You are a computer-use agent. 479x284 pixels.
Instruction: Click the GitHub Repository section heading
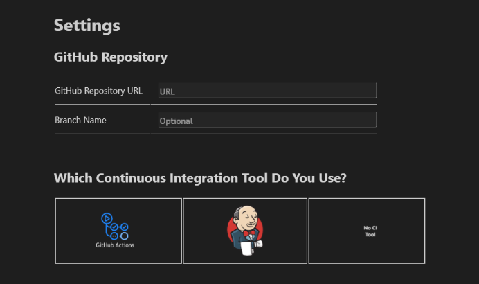111,57
